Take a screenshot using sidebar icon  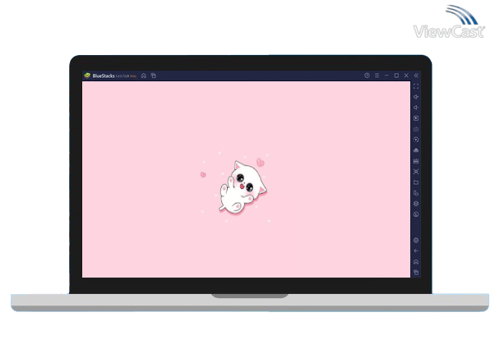pos(416,172)
